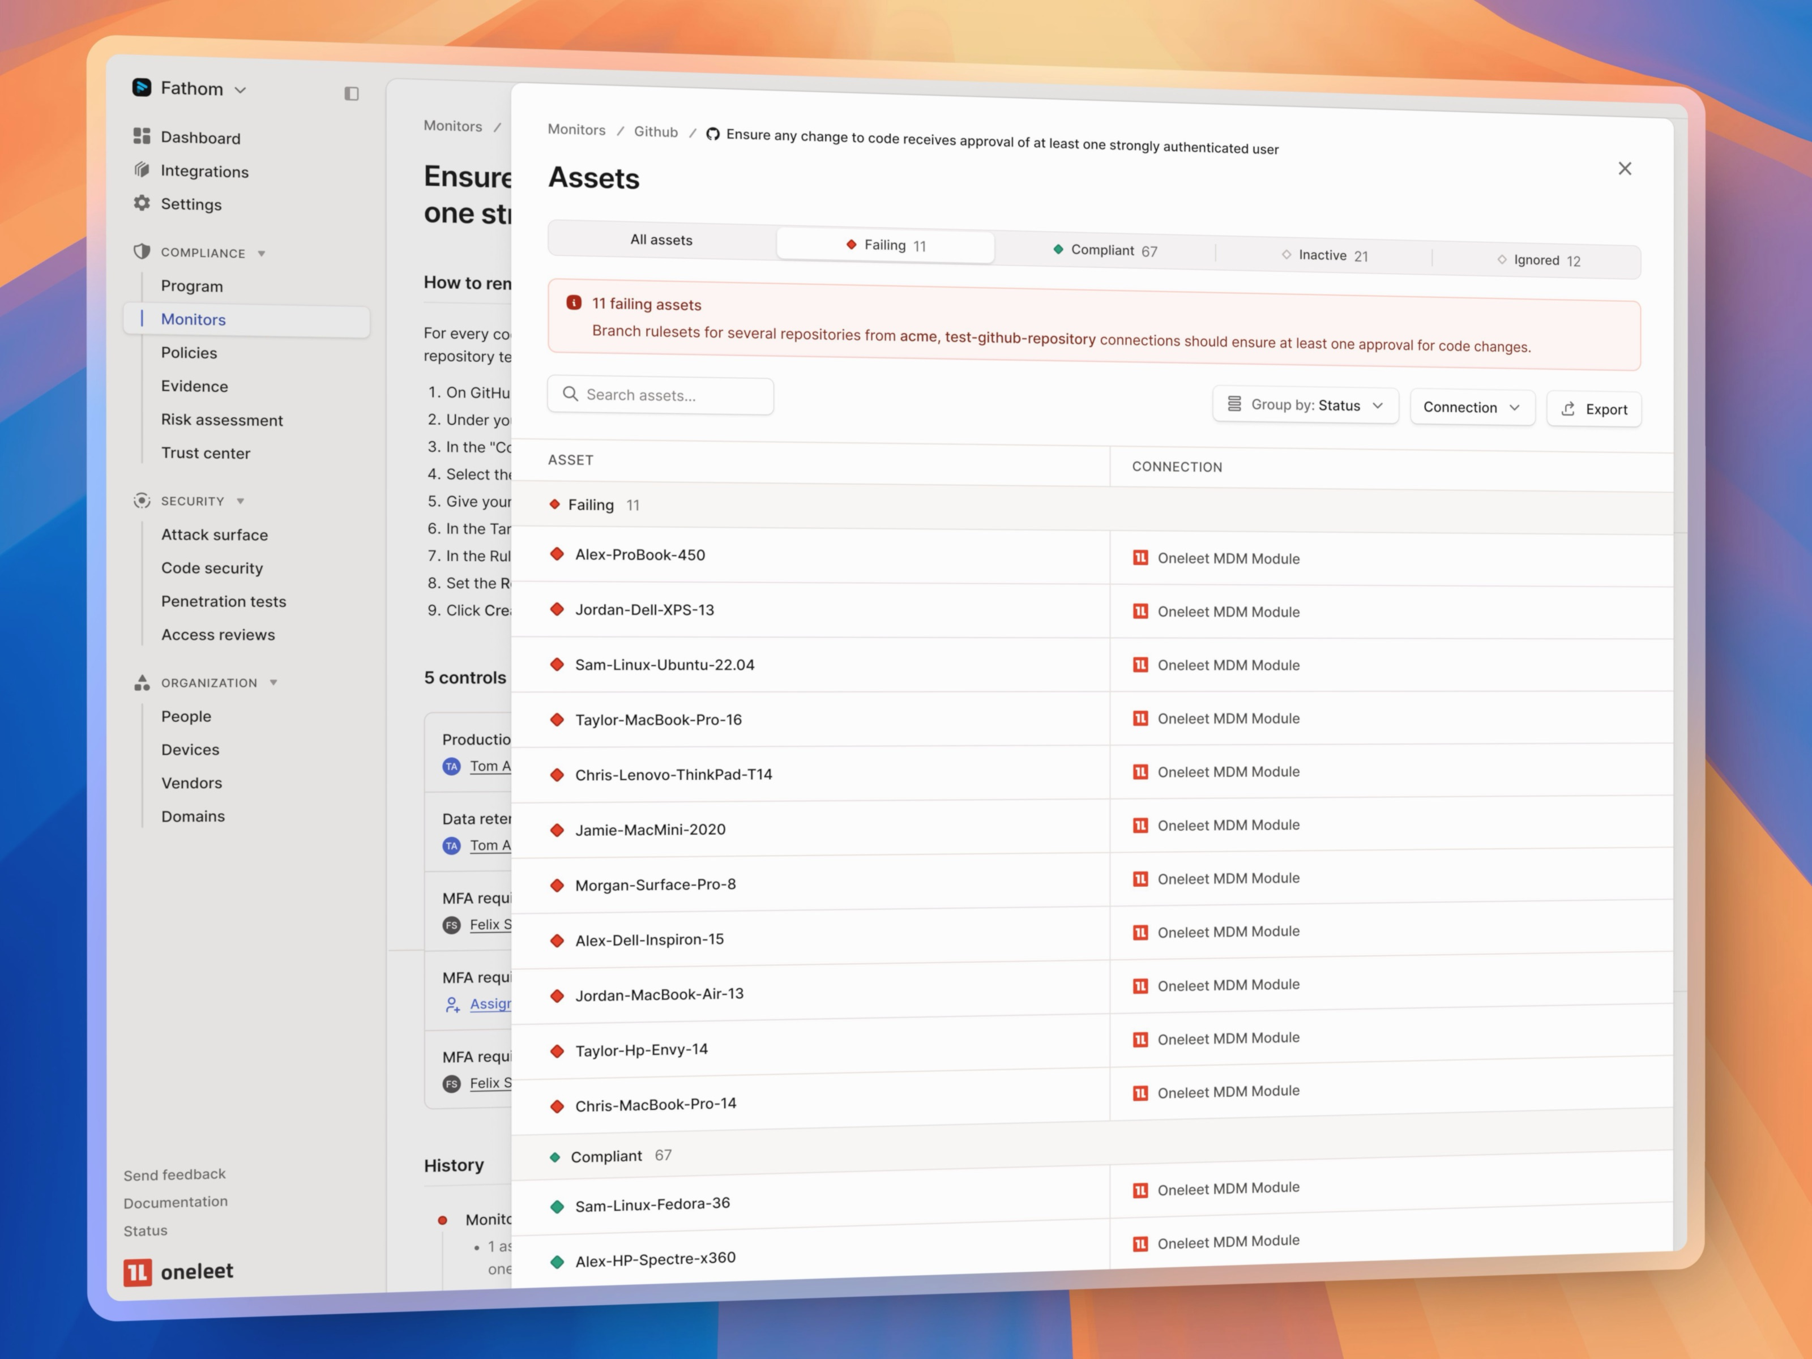Click the Oneleet MDM Module icon beside Alex-ProBook-450

tap(1140, 557)
